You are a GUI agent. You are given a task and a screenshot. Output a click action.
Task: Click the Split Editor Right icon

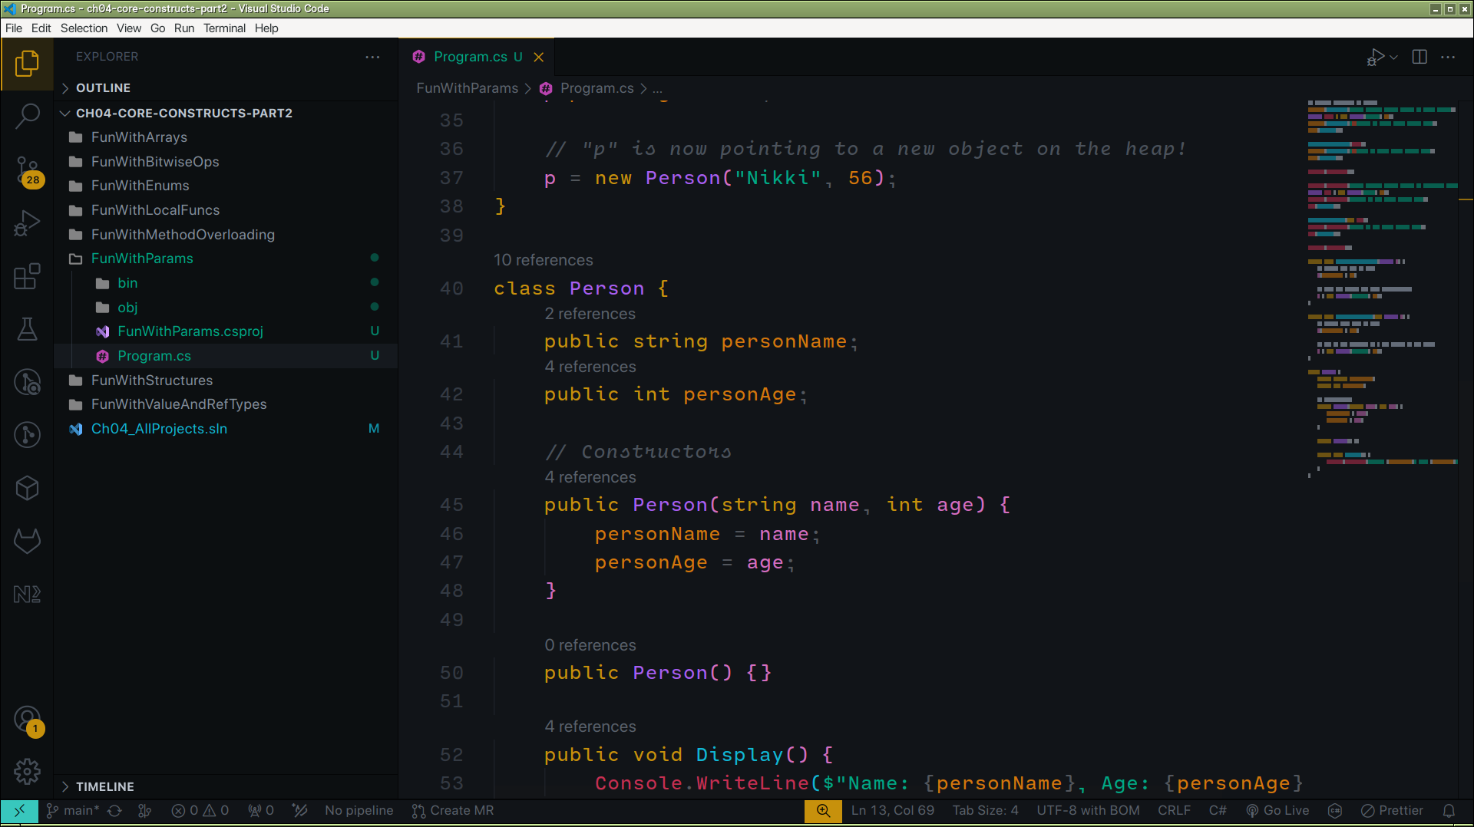click(1419, 57)
